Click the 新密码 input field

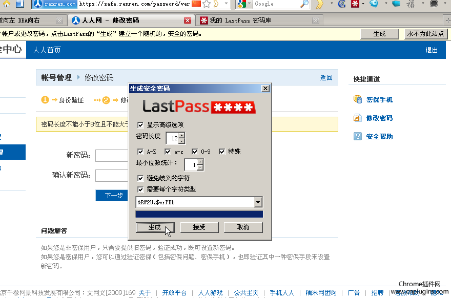point(112,156)
